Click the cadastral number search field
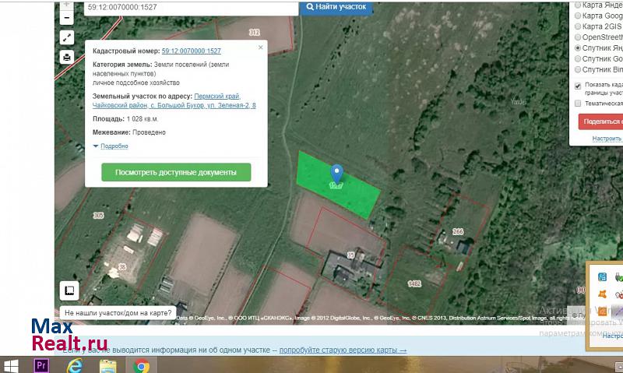Image resolution: width=623 pixels, height=373 pixels. tap(191, 7)
